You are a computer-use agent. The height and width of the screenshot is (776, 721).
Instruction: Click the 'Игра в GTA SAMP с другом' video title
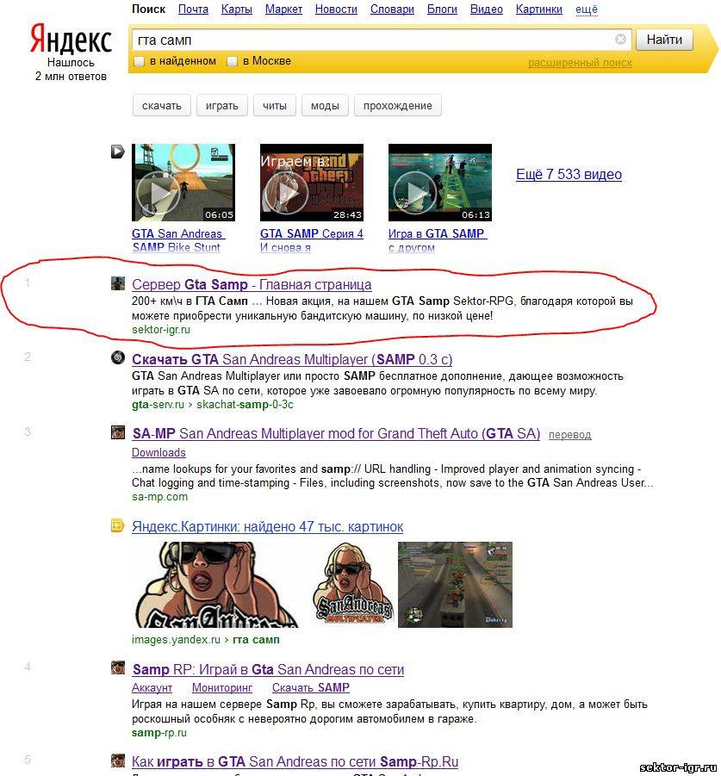tap(438, 240)
